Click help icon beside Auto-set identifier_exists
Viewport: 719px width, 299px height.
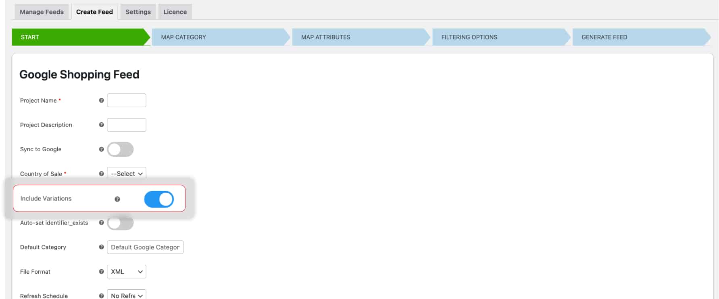point(101,223)
